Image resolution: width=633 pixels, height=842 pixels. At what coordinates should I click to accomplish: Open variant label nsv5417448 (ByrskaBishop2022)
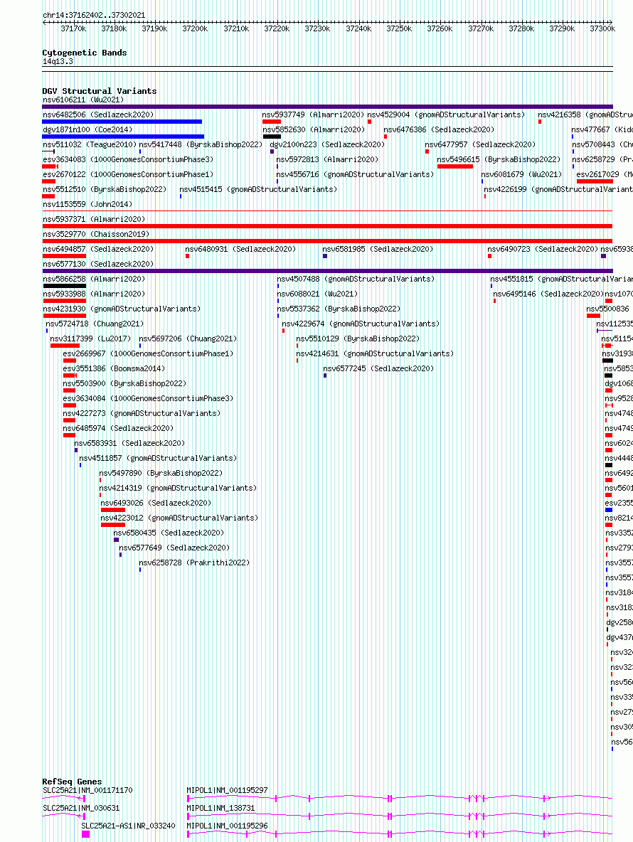[x=201, y=145]
